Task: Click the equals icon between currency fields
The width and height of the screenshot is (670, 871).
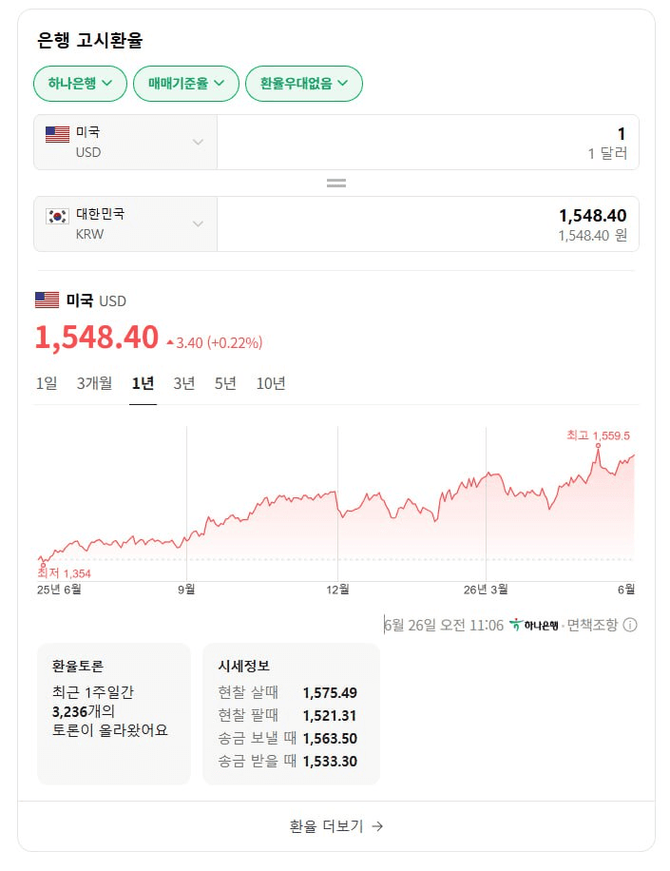Action: (336, 183)
